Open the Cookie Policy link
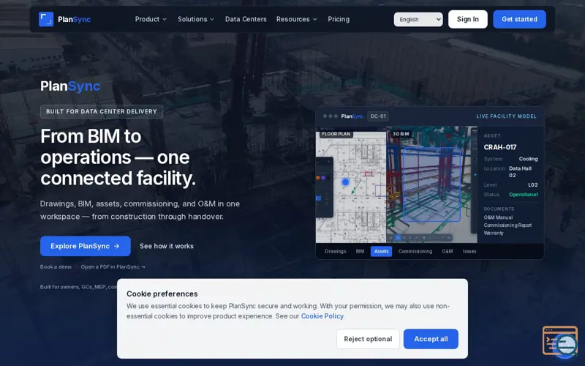Image resolution: width=585 pixels, height=366 pixels. (x=322, y=316)
